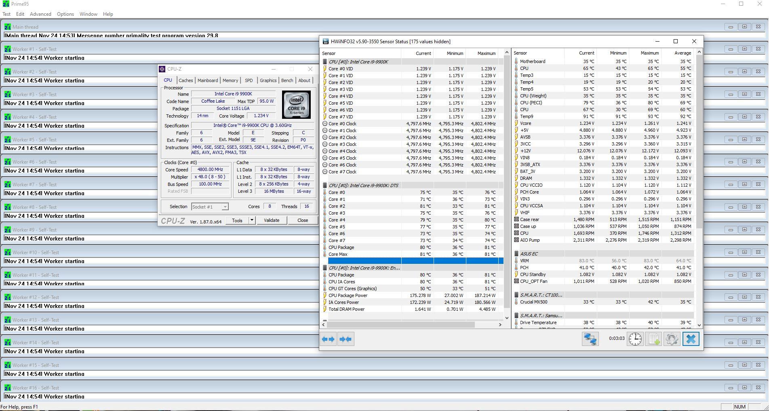Viewport: 769px width, 411px height.
Task: Start logging with the document plus icon
Action: pyautogui.click(x=653, y=339)
